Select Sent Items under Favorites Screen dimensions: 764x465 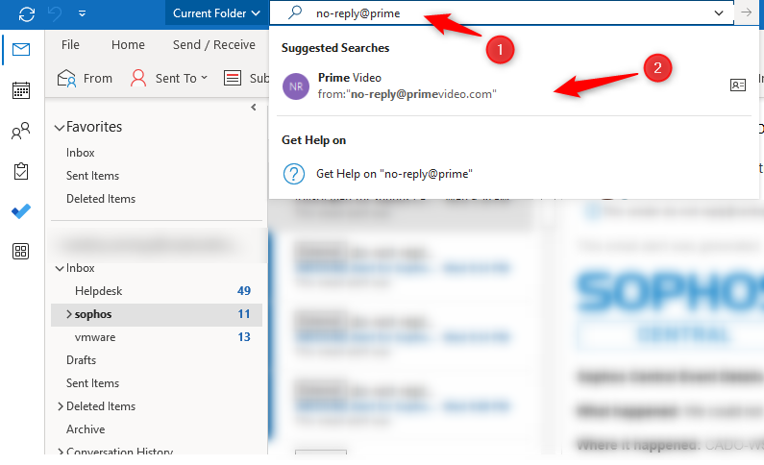pos(92,176)
